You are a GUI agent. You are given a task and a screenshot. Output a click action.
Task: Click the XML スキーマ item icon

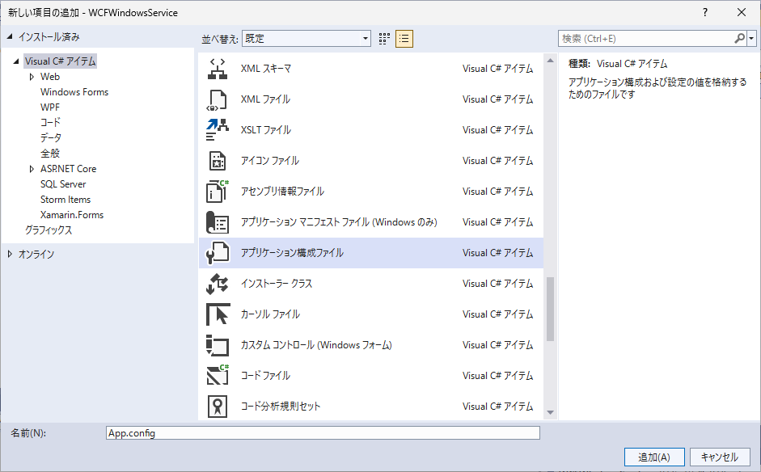click(217, 69)
